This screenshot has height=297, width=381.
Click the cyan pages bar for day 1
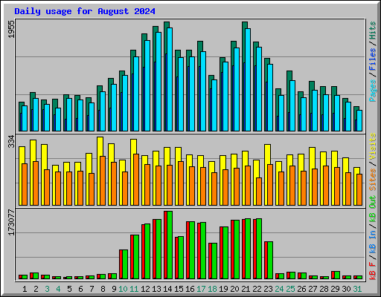[25, 118]
